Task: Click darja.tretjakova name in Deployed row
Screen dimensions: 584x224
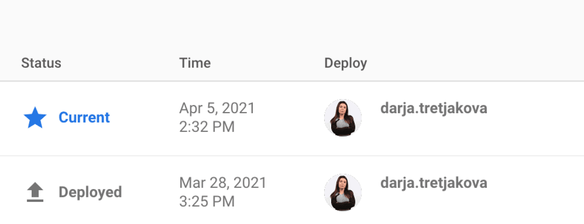Action: tap(434, 183)
